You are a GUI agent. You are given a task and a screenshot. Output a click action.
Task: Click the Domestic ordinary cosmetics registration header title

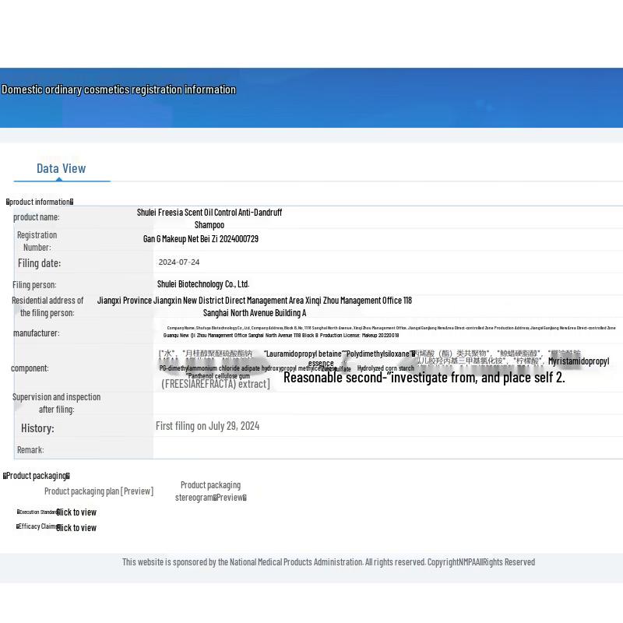coord(118,90)
